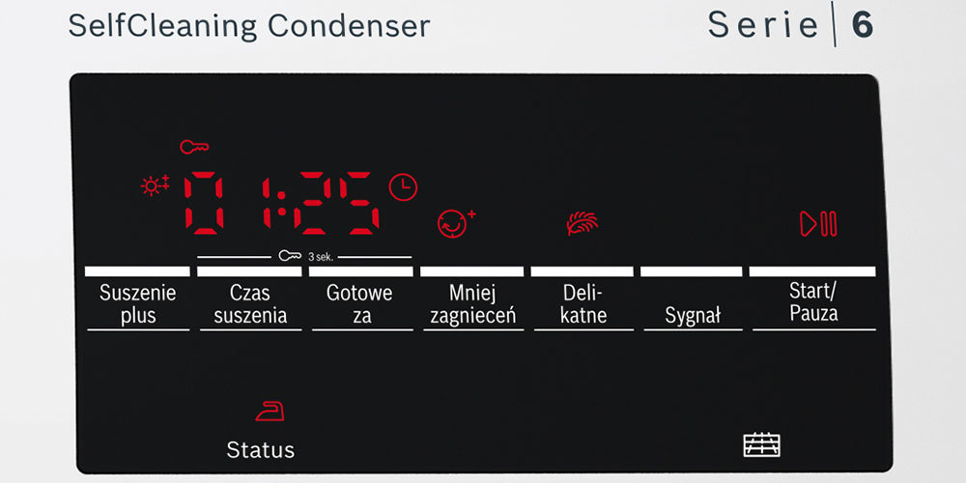Tap the red iron status icon
The image size is (966, 483).
click(x=270, y=411)
